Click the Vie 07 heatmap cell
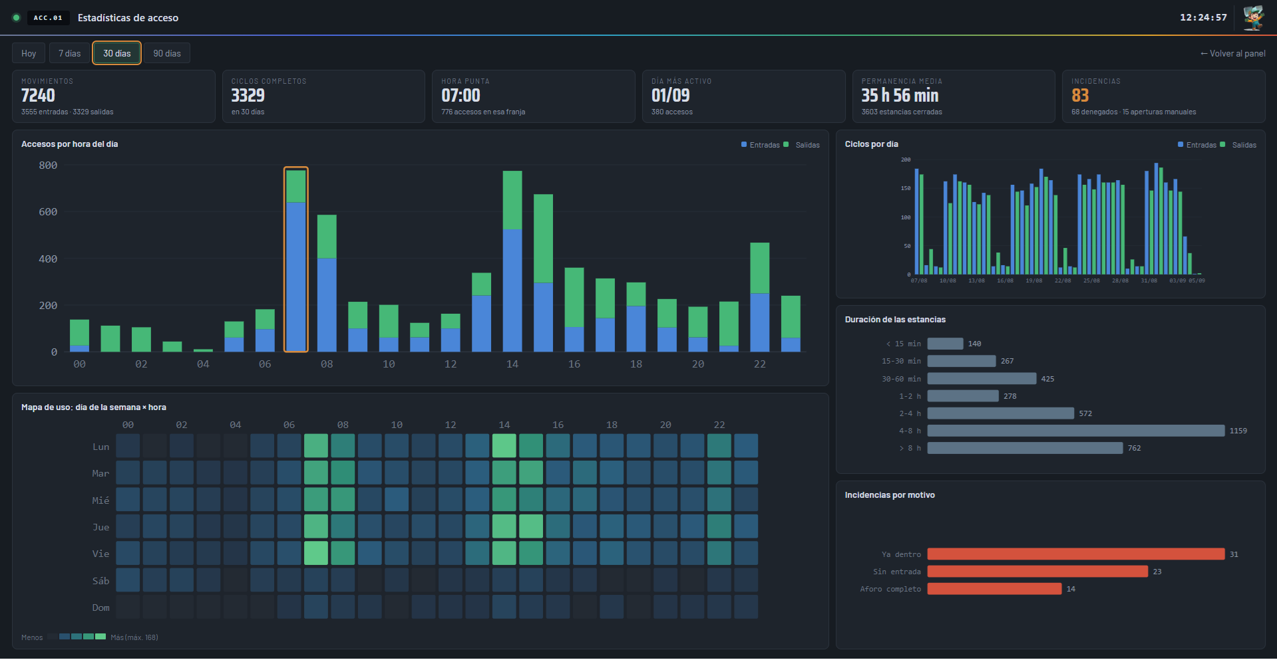This screenshot has width=1277, height=660. point(316,553)
